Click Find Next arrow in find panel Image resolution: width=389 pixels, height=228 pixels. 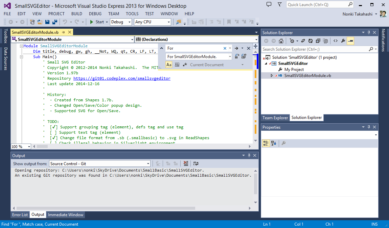pyautogui.click(x=236, y=48)
